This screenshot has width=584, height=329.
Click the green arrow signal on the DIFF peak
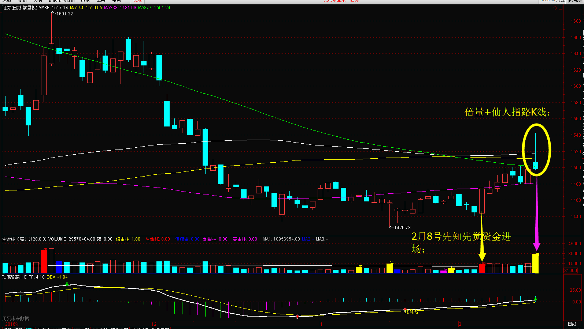(x=67, y=284)
